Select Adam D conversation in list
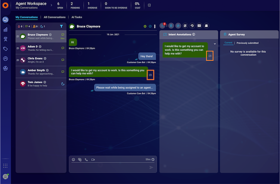The image size is (280, 184). pos(41,48)
